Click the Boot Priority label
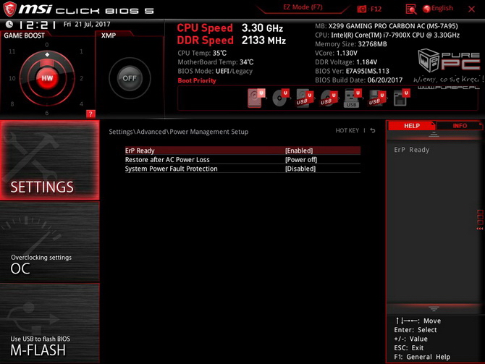The image size is (485, 364). pyautogui.click(x=197, y=80)
